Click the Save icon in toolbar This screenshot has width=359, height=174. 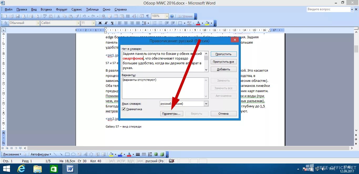pyautogui.click(x=18, y=16)
